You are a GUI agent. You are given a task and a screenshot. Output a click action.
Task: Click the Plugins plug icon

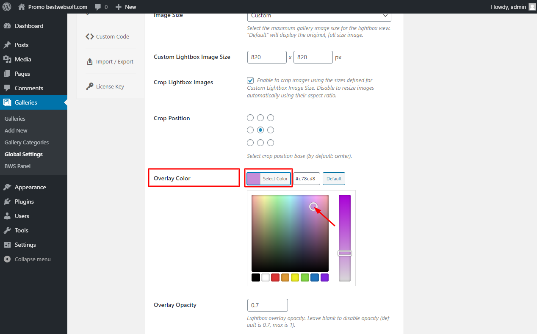tap(7, 202)
